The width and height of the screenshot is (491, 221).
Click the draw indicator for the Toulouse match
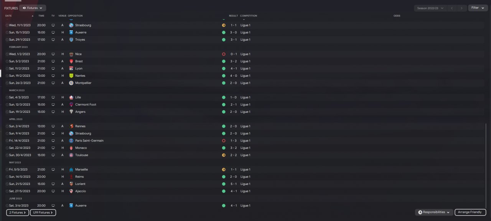tap(224, 155)
